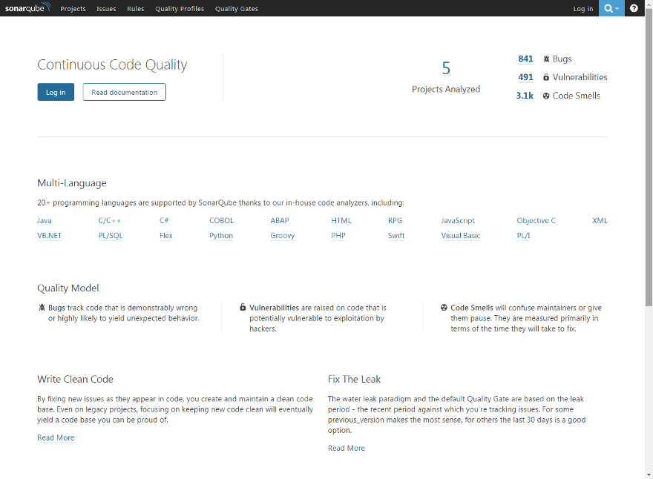
Task: Open the search magnifier dropdown
Action: coord(611,8)
